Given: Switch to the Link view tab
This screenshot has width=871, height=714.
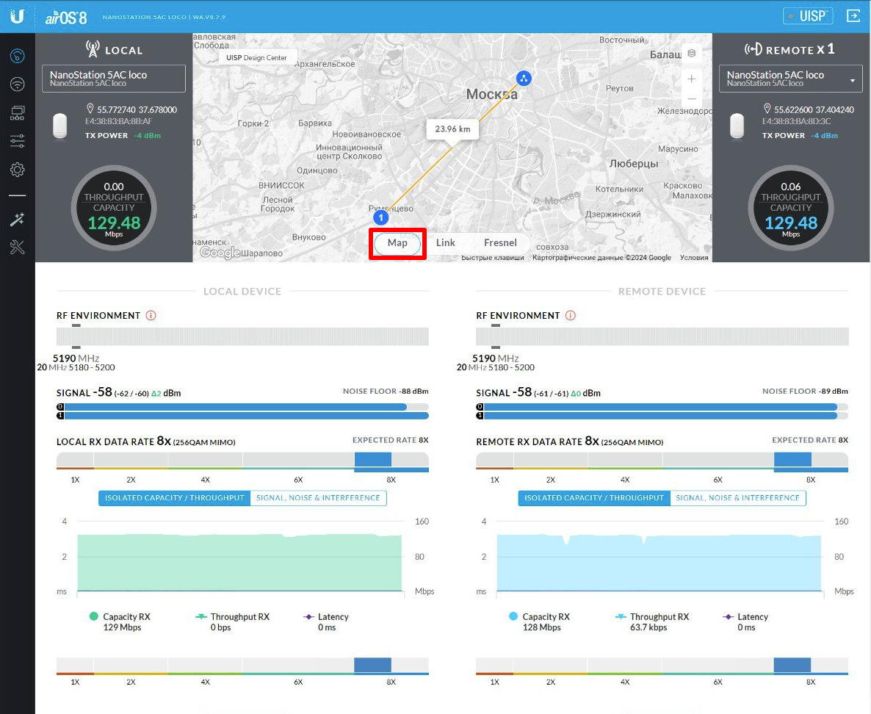Looking at the screenshot, I should coord(446,243).
